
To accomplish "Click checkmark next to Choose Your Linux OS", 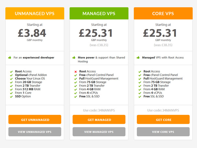I will (11, 79).
